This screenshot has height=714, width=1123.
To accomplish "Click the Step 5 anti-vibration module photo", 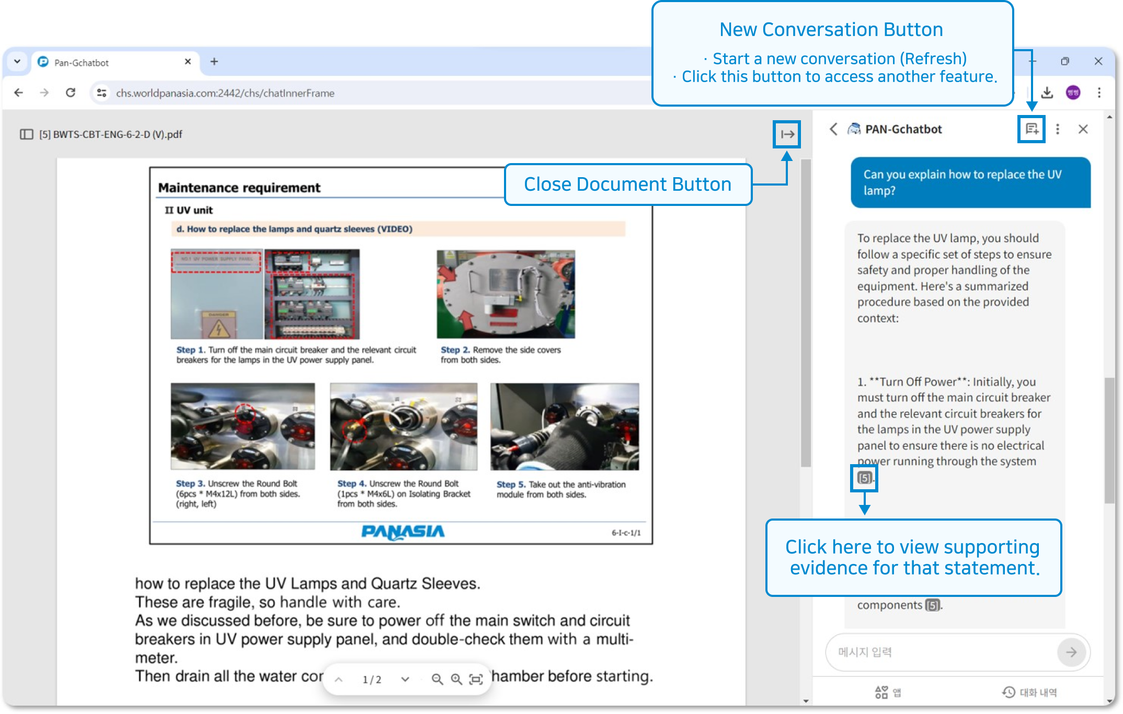I will point(565,427).
